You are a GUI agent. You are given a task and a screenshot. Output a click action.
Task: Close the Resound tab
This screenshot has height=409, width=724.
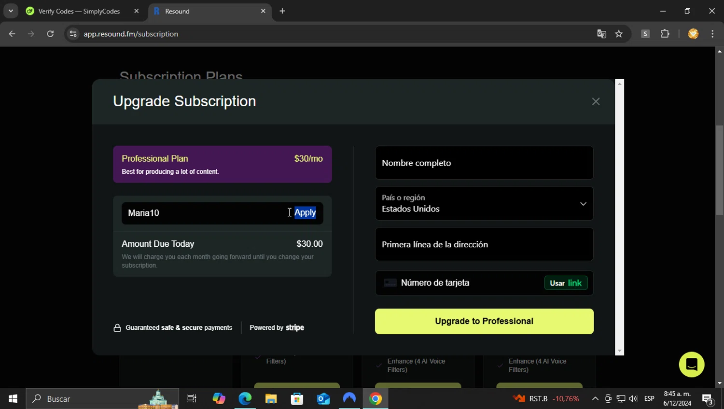point(263,11)
